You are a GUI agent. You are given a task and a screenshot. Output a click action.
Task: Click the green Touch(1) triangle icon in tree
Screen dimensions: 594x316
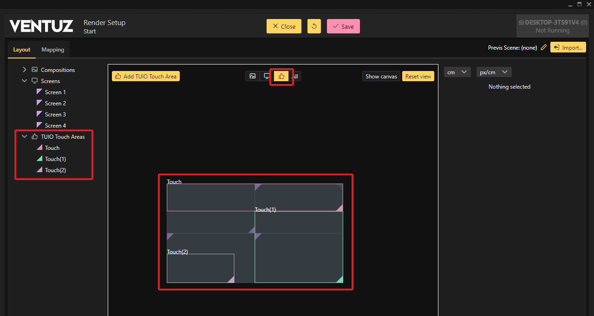tap(39, 159)
